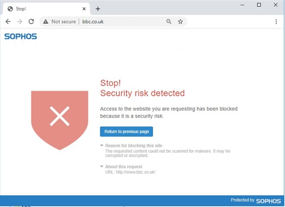Maximize the browser window
This screenshot has height=207, width=285.
pyautogui.click(x=259, y=5)
